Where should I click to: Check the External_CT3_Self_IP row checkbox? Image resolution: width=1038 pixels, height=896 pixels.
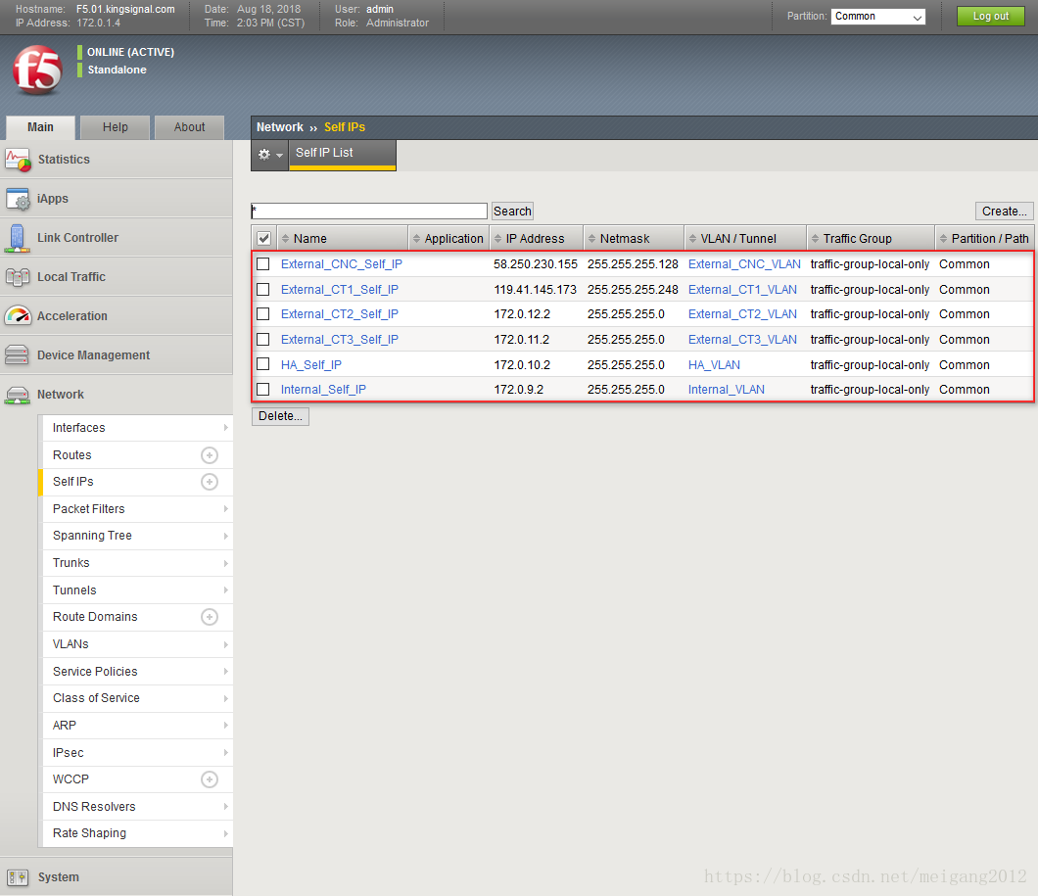point(263,340)
